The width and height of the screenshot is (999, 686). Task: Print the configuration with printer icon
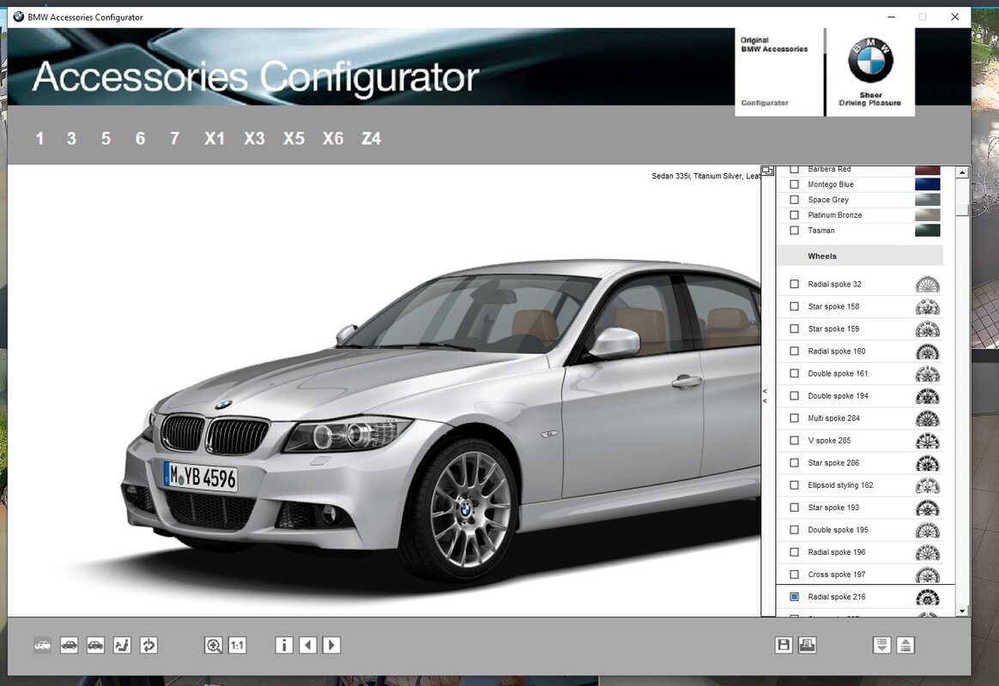point(808,646)
